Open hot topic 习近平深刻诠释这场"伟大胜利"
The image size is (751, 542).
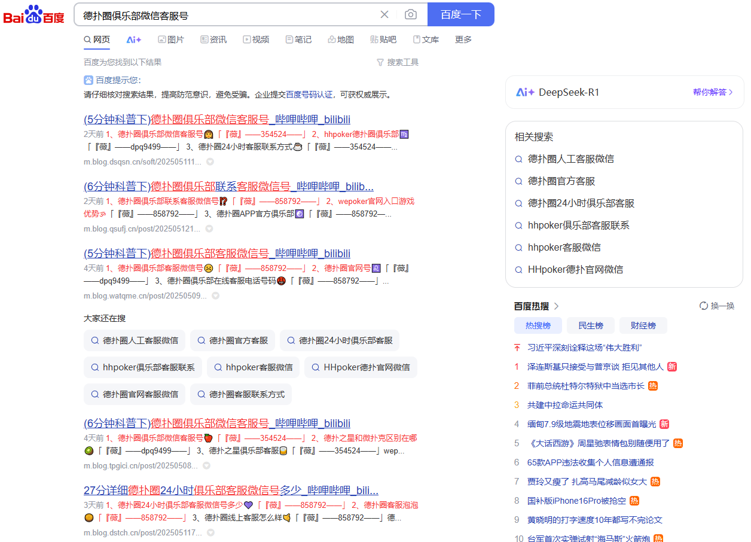click(584, 348)
